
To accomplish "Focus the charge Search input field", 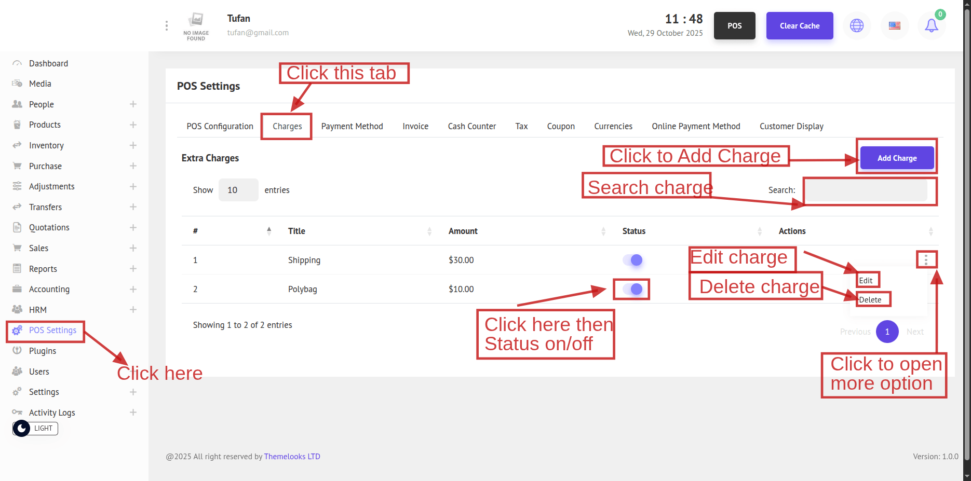I will 866,190.
